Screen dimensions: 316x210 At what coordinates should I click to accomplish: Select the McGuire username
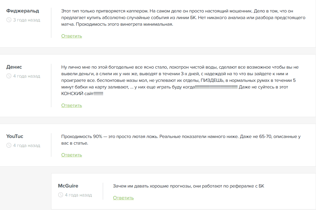[68, 186]
